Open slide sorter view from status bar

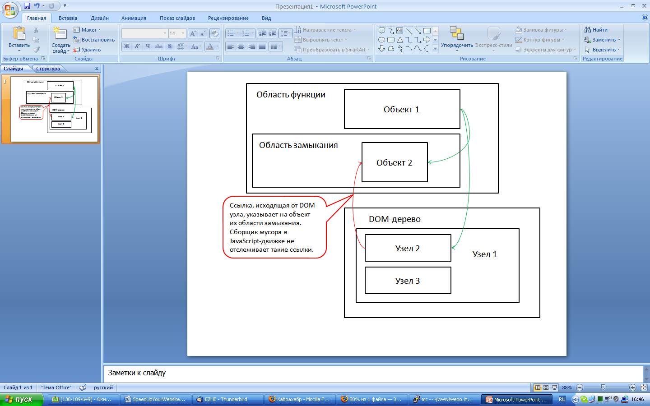coord(546,388)
